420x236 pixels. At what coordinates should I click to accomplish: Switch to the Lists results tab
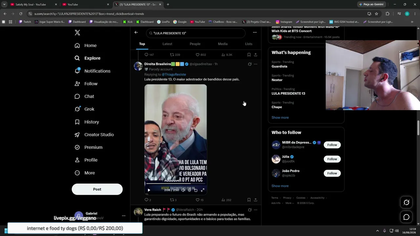249,44
